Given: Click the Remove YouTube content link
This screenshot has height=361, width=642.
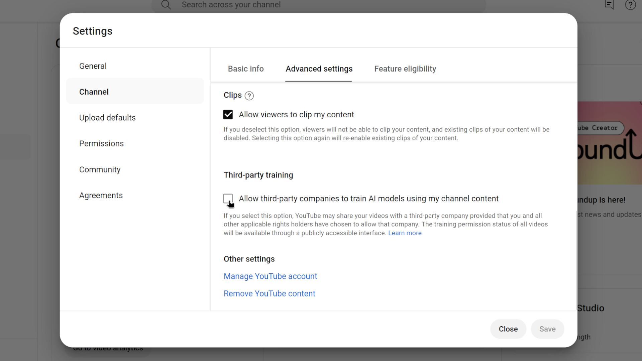Looking at the screenshot, I should pos(269,293).
